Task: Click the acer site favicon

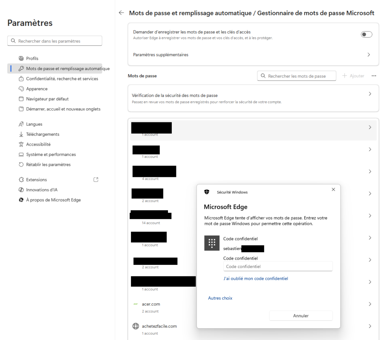Action: tap(136, 304)
